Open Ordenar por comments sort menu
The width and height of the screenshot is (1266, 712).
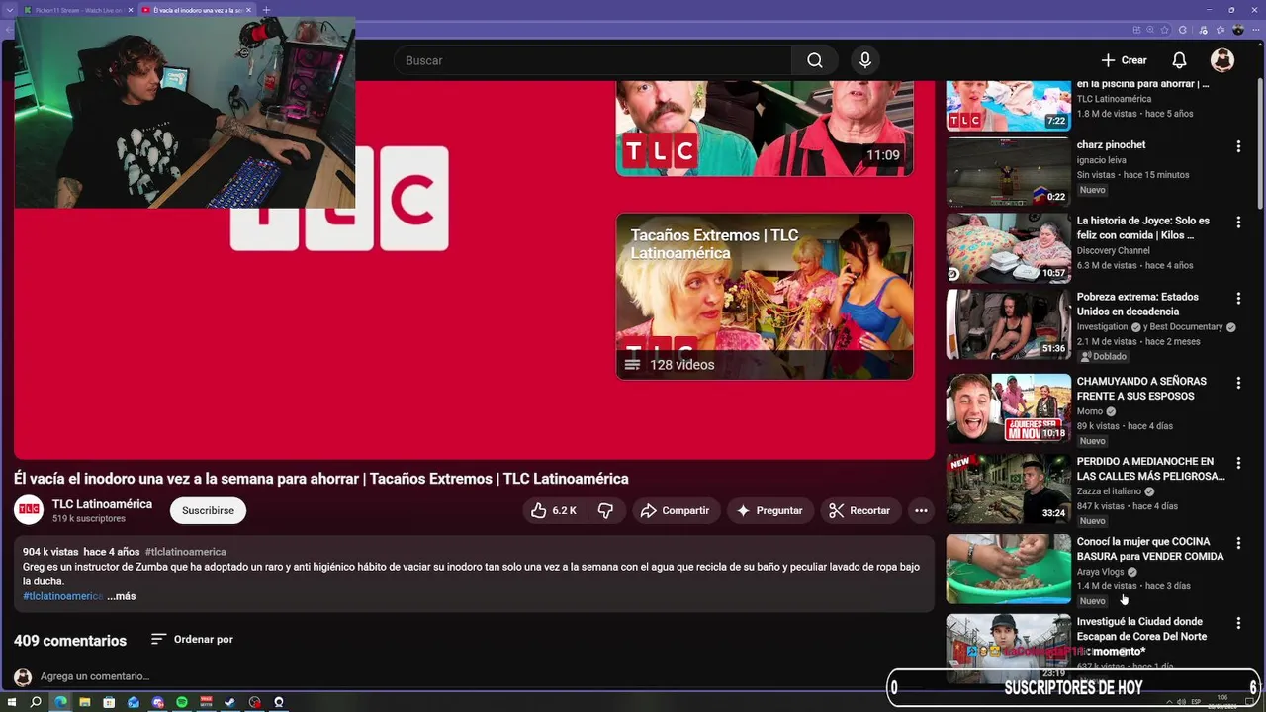(193, 639)
